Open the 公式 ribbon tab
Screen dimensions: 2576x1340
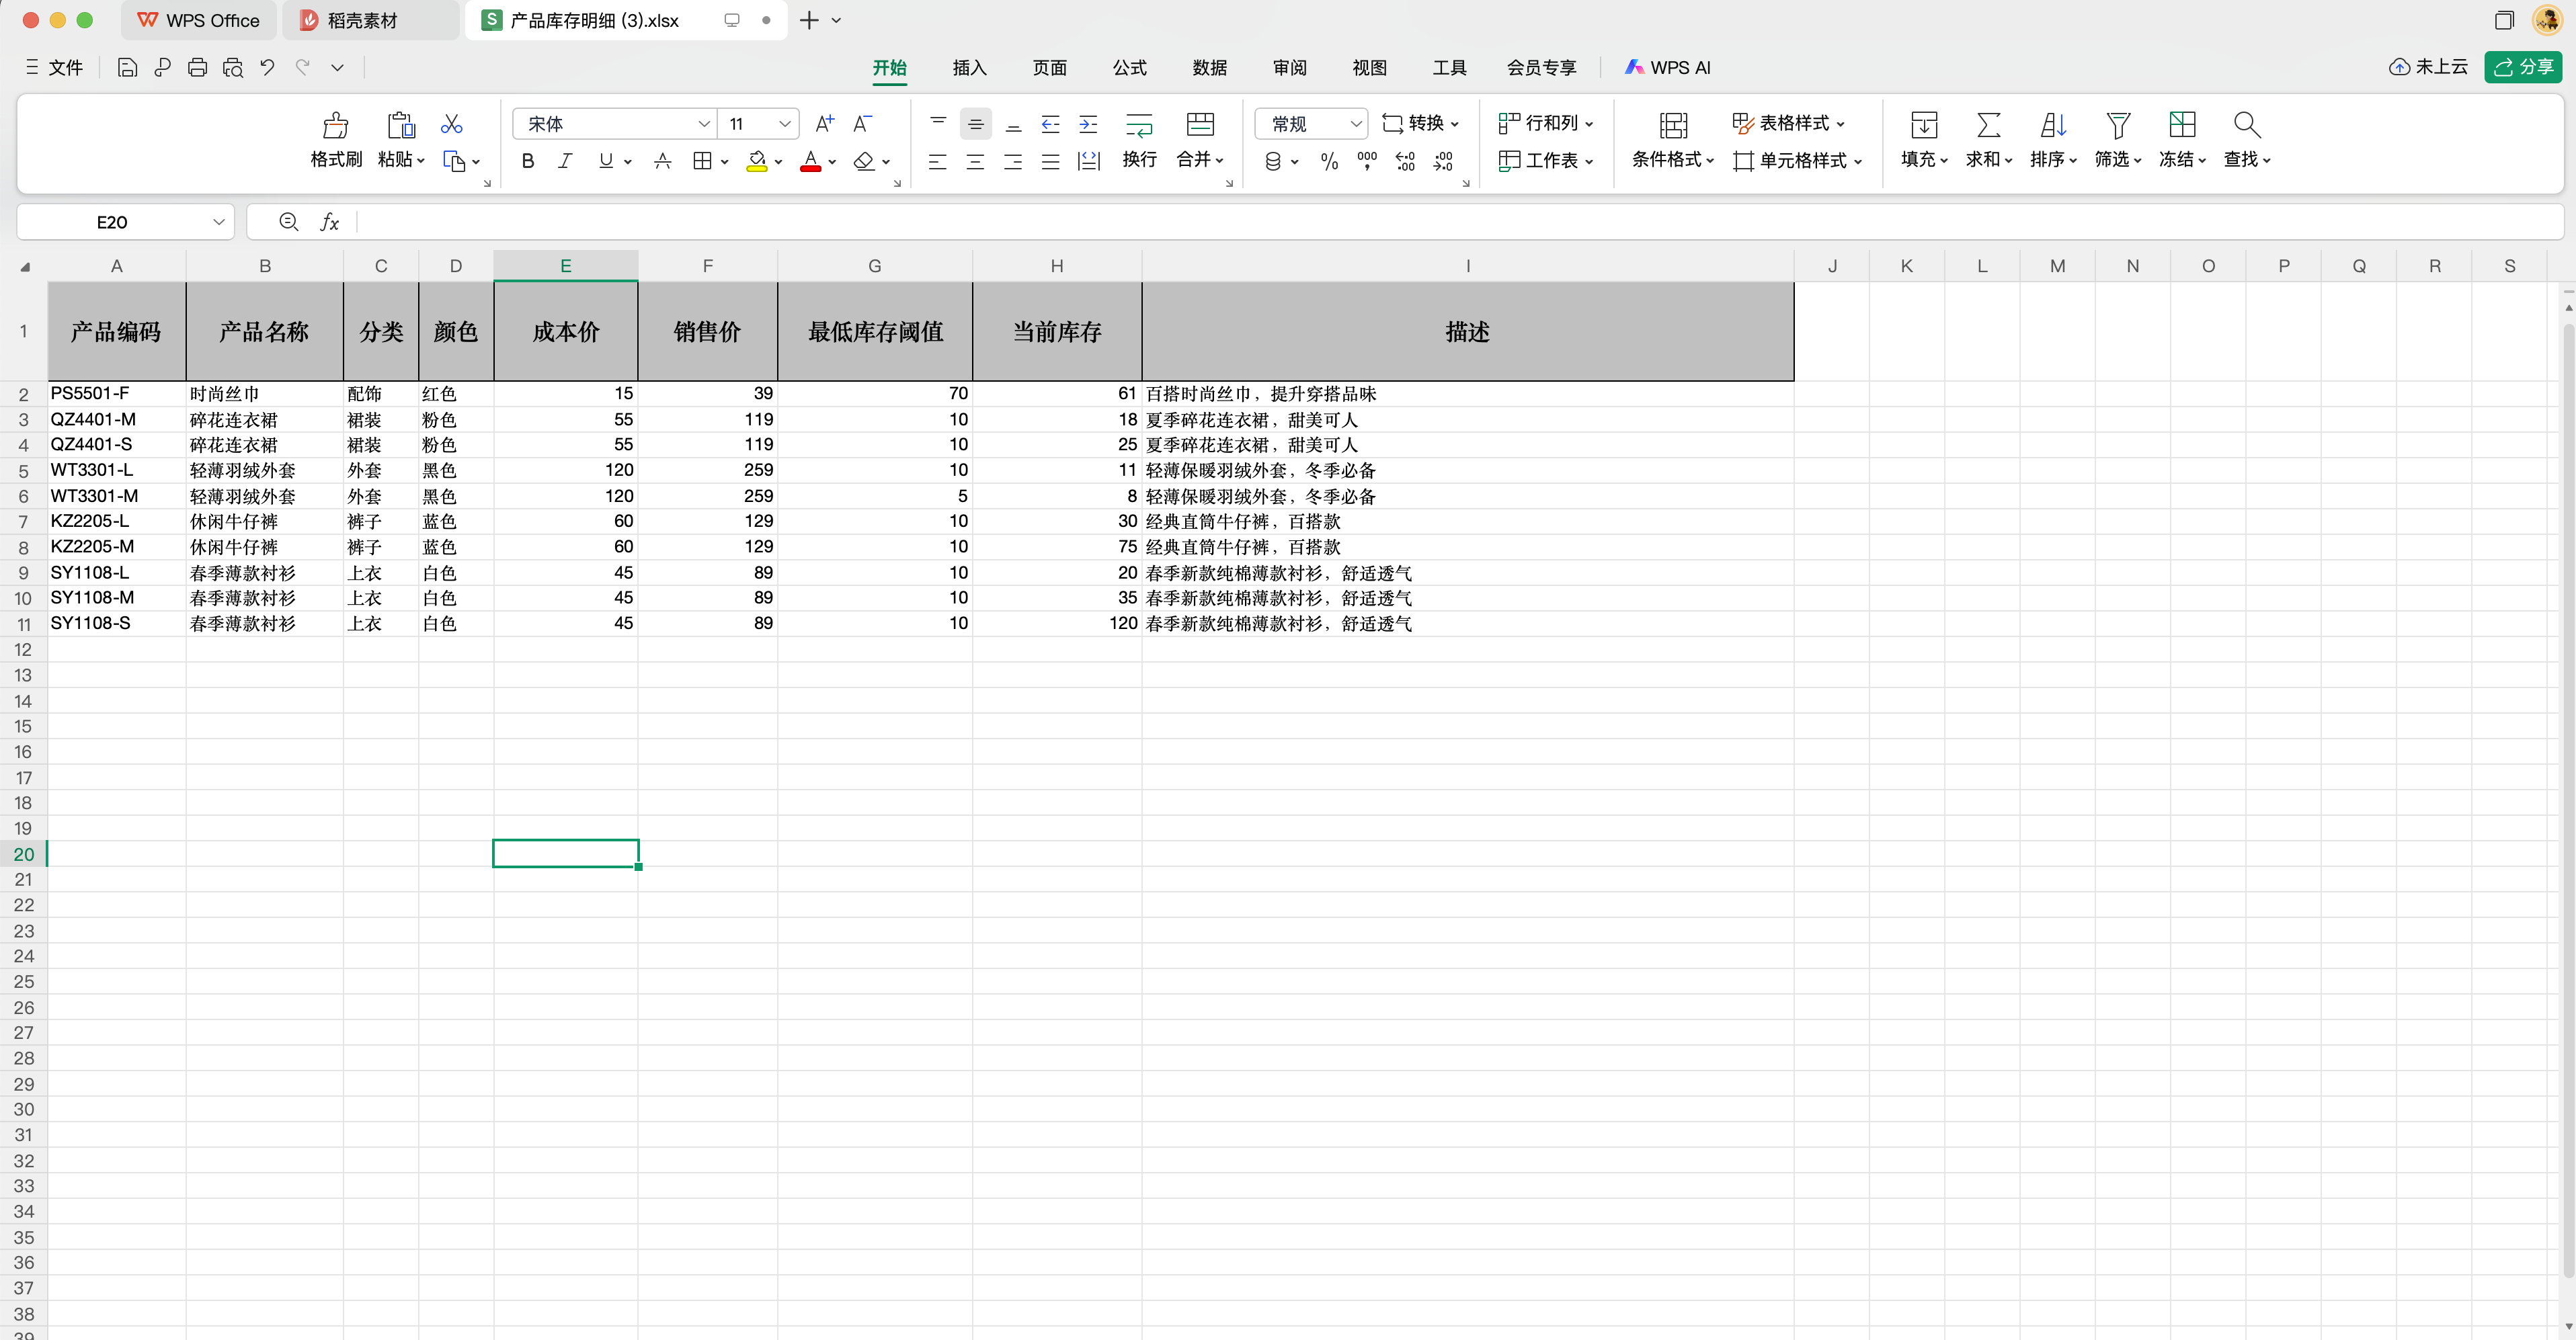(x=1129, y=67)
